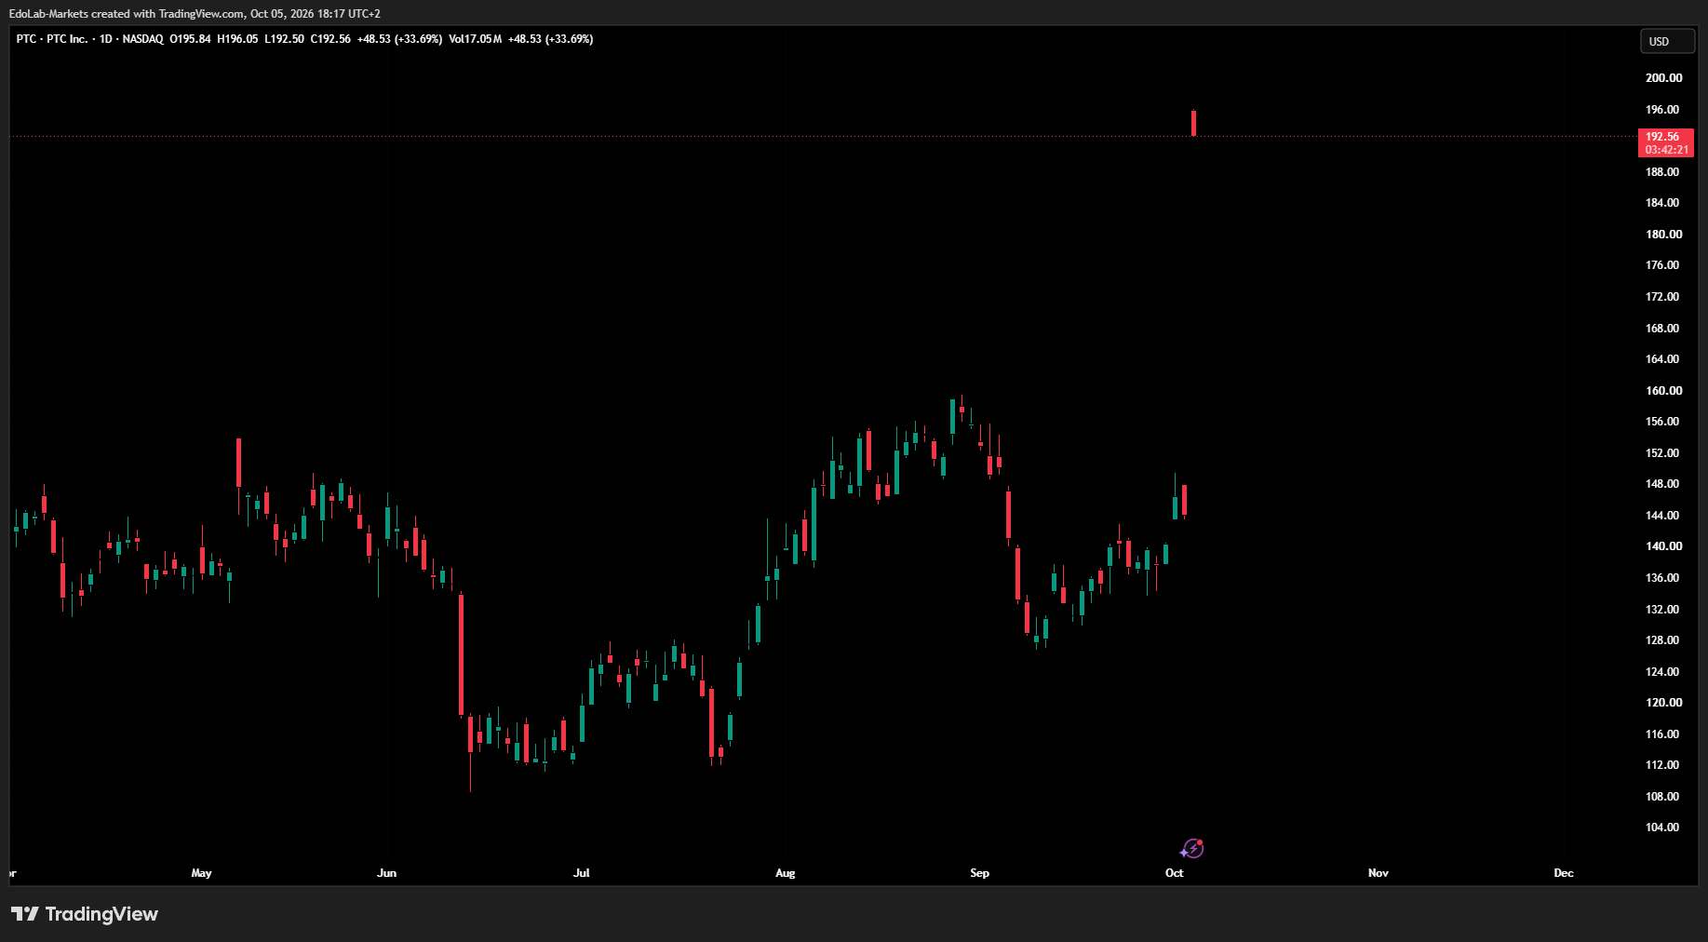Viewport: 1708px width, 942px height.
Task: Click the close value C192.56 in header
Action: [x=330, y=39]
